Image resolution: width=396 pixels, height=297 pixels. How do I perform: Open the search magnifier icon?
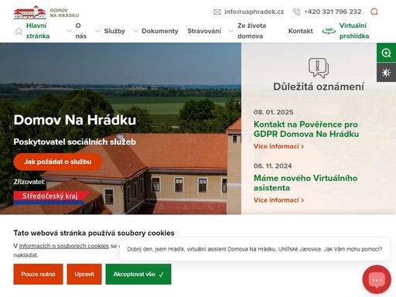(374, 12)
